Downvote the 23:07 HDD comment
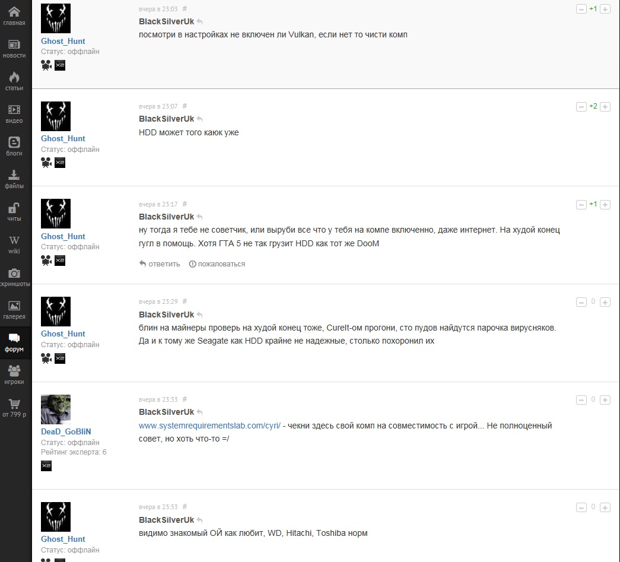Image resolution: width=620 pixels, height=562 pixels. click(581, 107)
